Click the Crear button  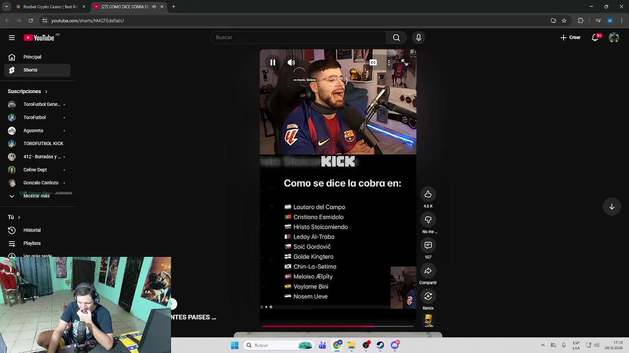click(571, 37)
